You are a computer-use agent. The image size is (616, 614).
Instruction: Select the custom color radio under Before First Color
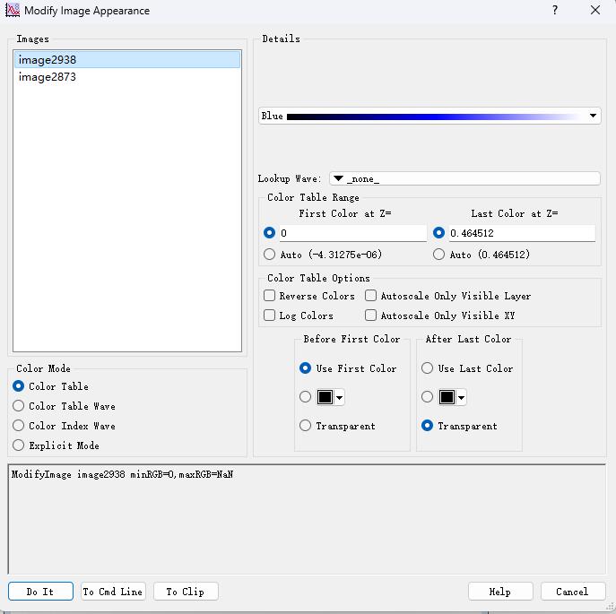[305, 397]
